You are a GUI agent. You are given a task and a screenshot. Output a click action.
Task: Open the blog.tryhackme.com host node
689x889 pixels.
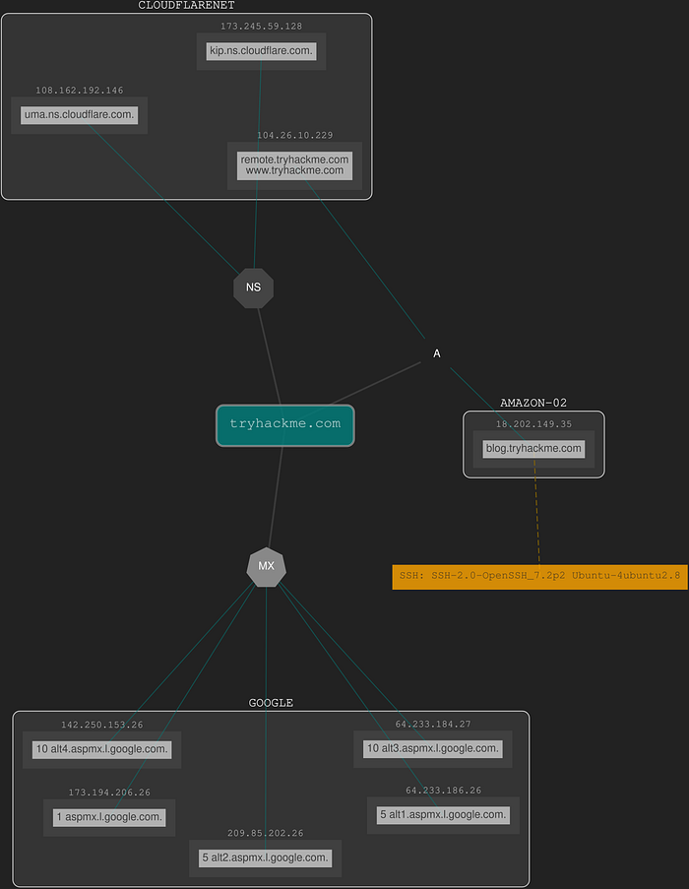(x=533, y=449)
